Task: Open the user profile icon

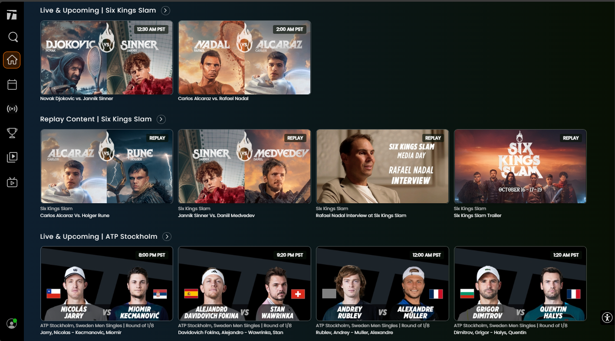Action: 12,323
